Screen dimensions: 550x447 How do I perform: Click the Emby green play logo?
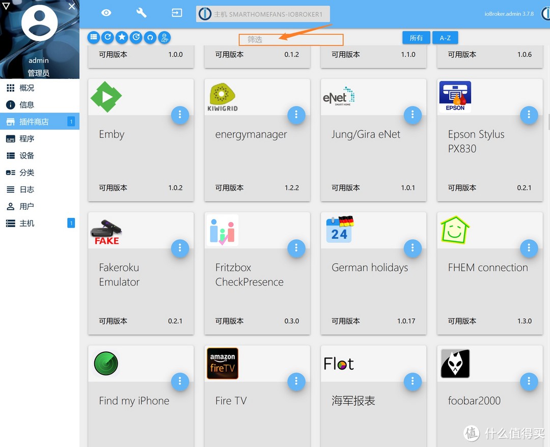point(106,97)
